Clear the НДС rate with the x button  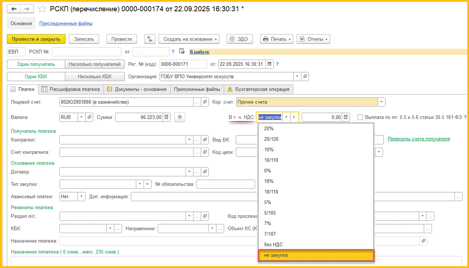pos(294,117)
